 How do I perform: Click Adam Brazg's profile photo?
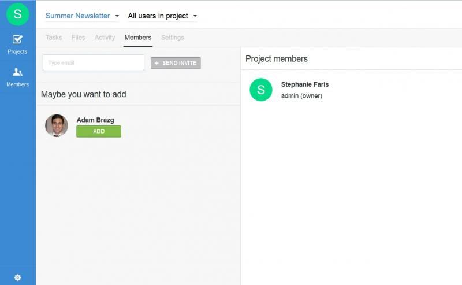point(57,125)
